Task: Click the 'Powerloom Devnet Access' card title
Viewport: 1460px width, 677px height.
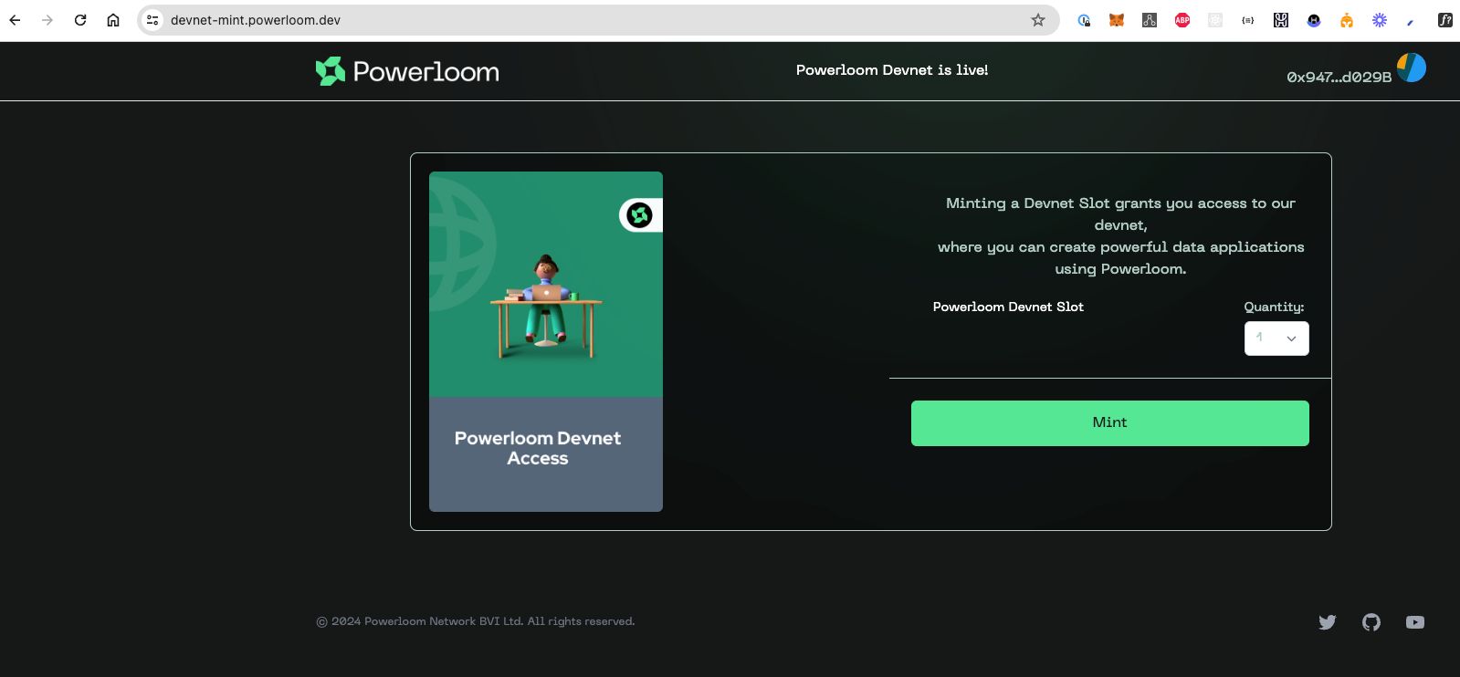Action: (538, 448)
